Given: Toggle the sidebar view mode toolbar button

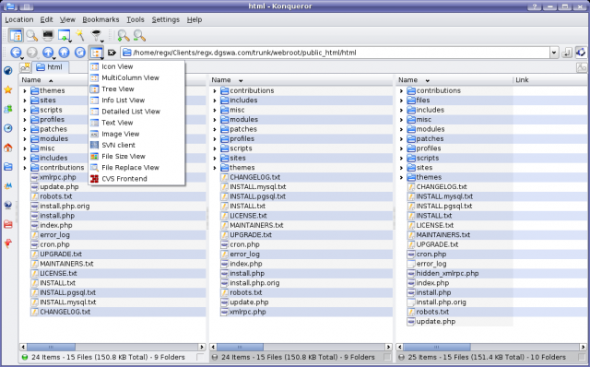Looking at the screenshot, I should 16,36.
